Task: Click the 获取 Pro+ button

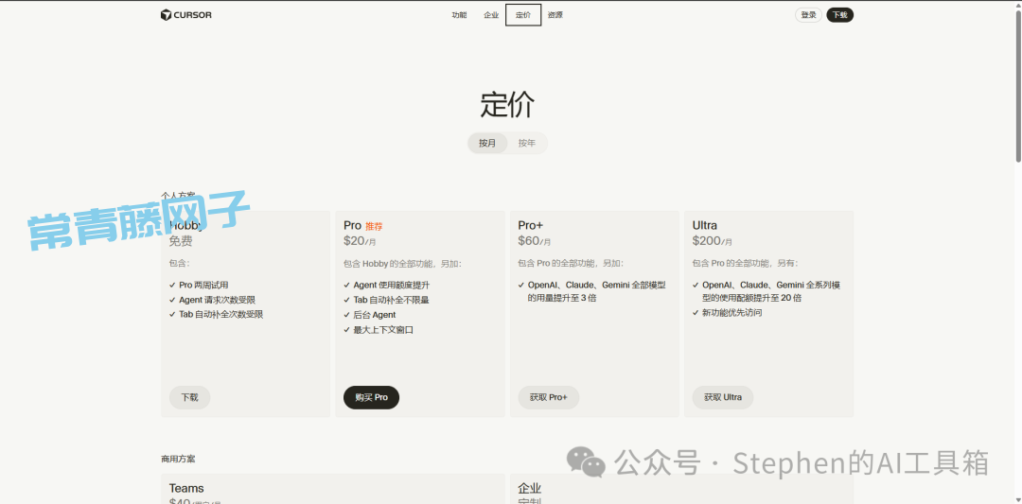Action: click(548, 398)
